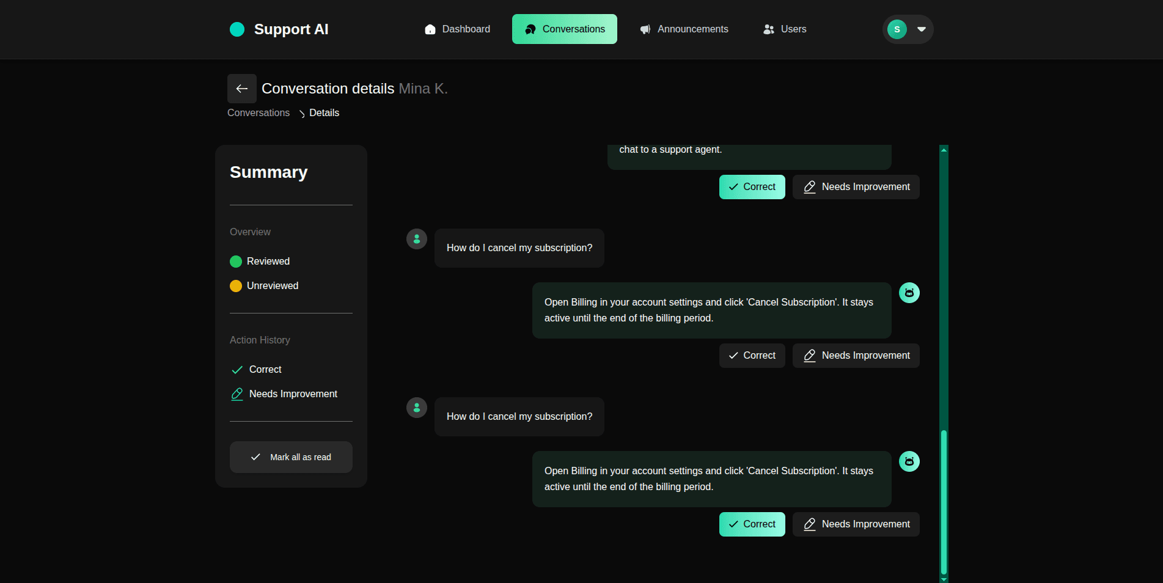Click the user avatar beside first cancel question
Viewport: 1163px width, 583px height.
(x=417, y=239)
